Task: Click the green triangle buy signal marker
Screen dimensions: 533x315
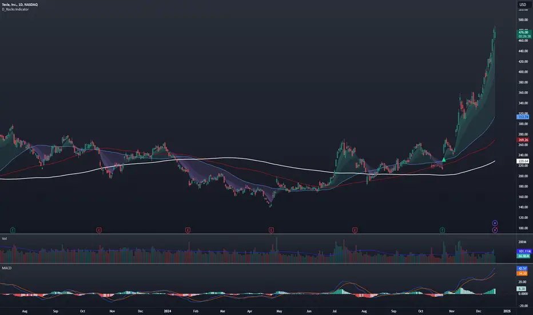Action: 444,159
